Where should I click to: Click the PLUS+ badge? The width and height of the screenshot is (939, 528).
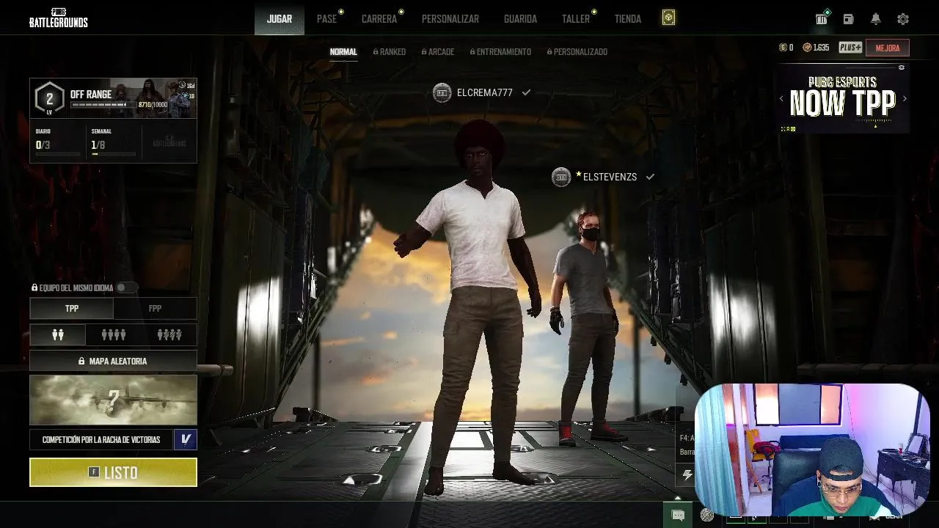(x=850, y=48)
